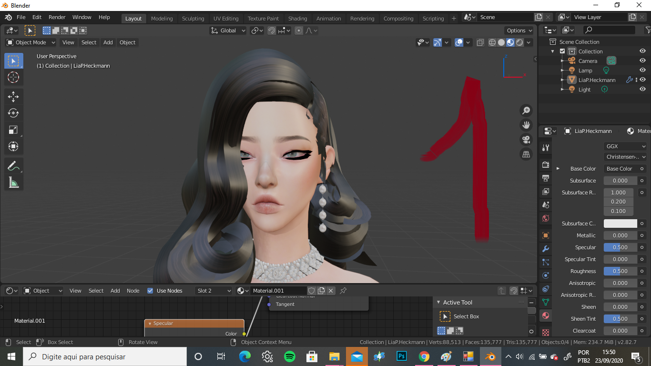Select the Move tool in the toolbar

13,96
